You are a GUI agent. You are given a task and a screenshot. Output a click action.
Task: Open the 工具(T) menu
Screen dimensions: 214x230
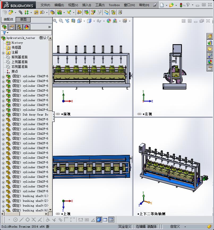(100, 5)
